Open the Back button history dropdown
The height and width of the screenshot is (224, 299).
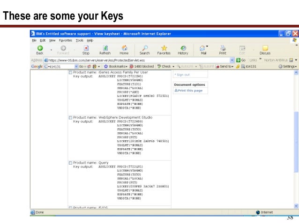point(51,50)
